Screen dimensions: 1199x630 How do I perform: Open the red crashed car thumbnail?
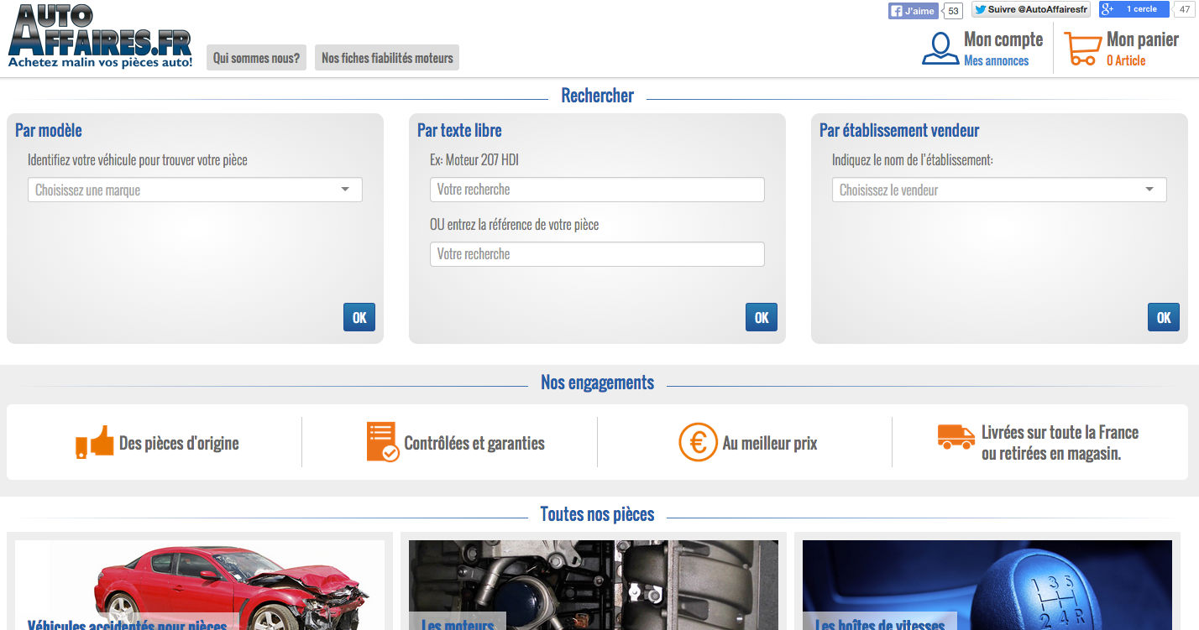[x=200, y=585]
